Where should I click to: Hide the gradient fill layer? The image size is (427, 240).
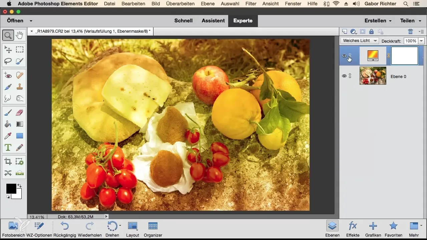344,56
